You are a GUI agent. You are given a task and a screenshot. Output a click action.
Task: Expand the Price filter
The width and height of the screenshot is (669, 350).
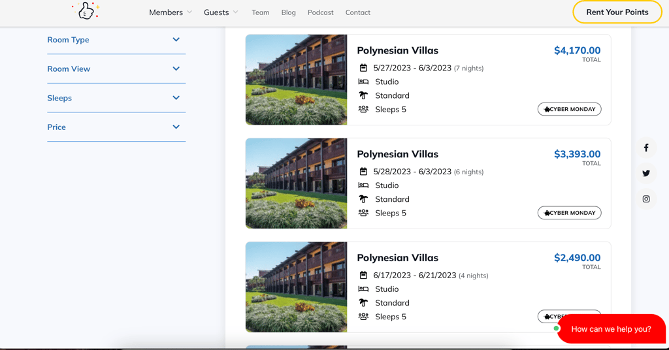point(116,127)
